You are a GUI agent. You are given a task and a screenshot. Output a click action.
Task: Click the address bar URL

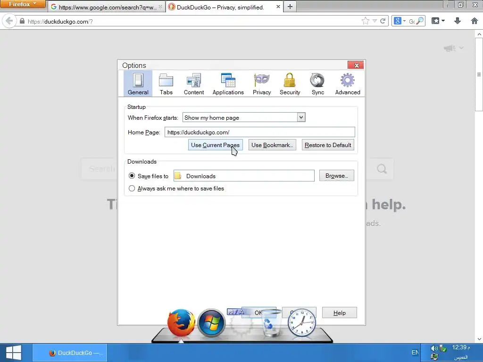pyautogui.click(x=60, y=21)
